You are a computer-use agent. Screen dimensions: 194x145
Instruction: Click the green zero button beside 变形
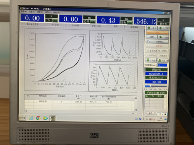tap(130, 23)
